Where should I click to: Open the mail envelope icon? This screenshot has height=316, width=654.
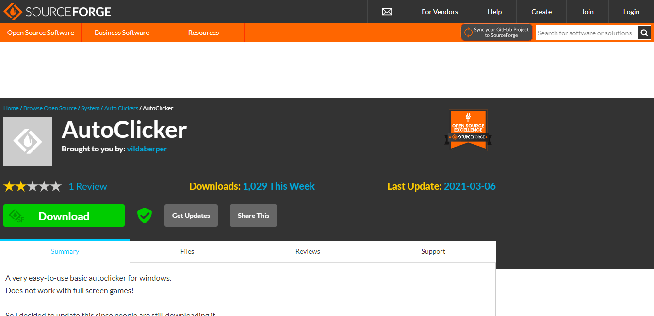(387, 12)
